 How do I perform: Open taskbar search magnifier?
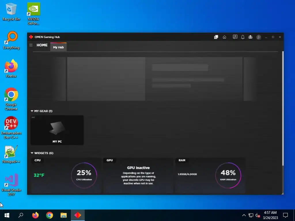tap(21, 215)
